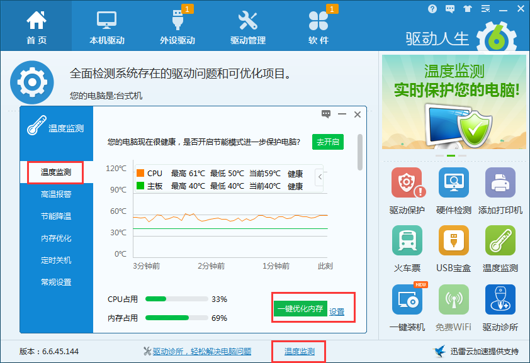
Task: Click the orange CPU legend swatch
Action: pyautogui.click(x=140, y=173)
